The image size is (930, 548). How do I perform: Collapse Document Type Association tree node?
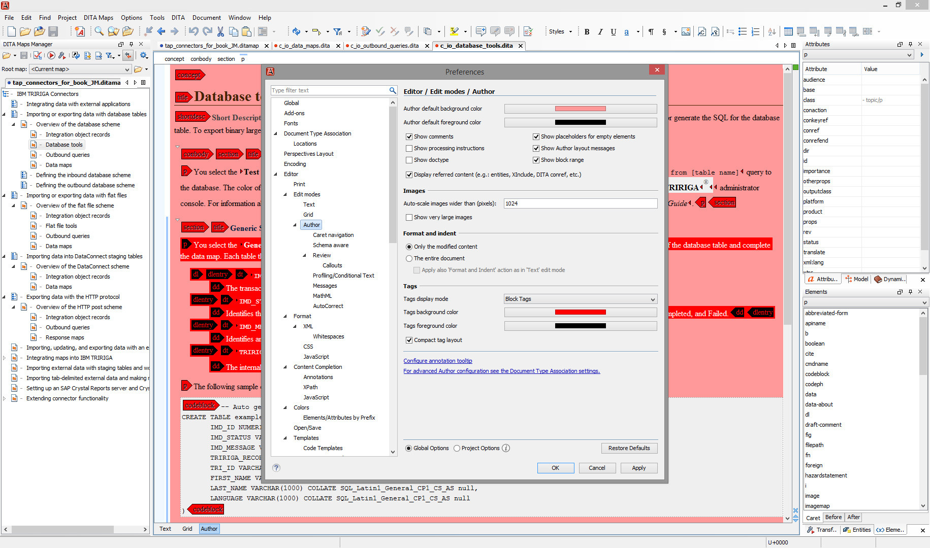[x=276, y=133]
